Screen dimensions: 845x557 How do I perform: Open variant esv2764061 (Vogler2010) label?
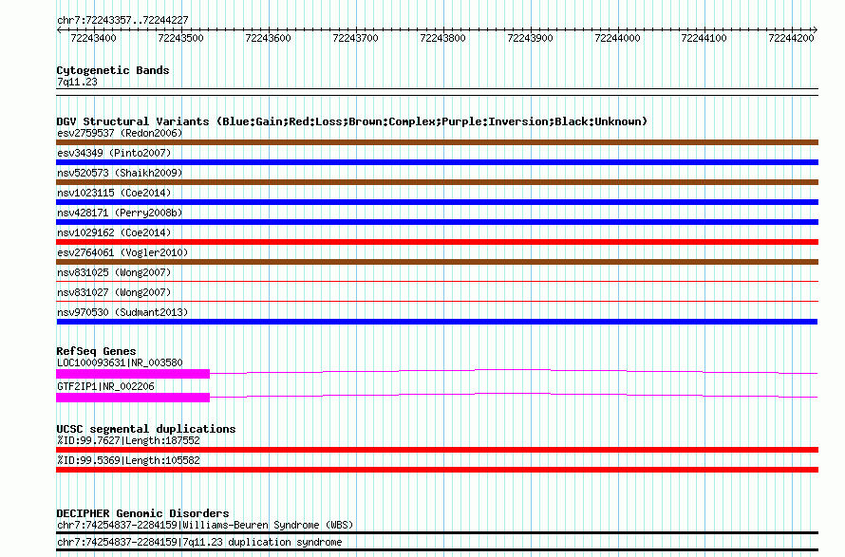point(122,252)
